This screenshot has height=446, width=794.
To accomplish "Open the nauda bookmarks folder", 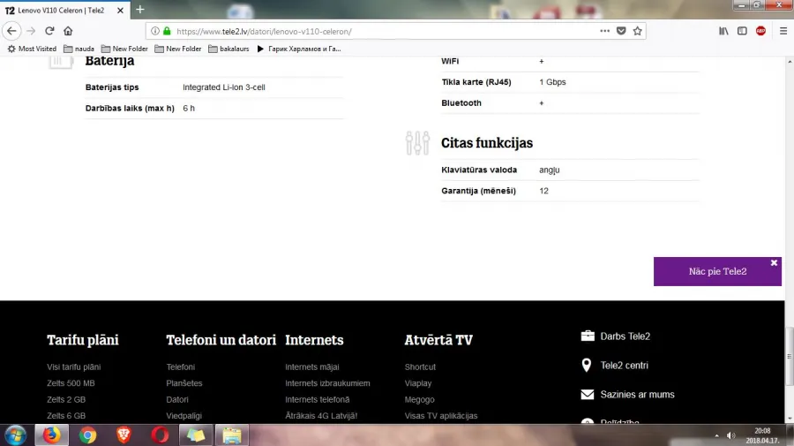I will coord(79,49).
